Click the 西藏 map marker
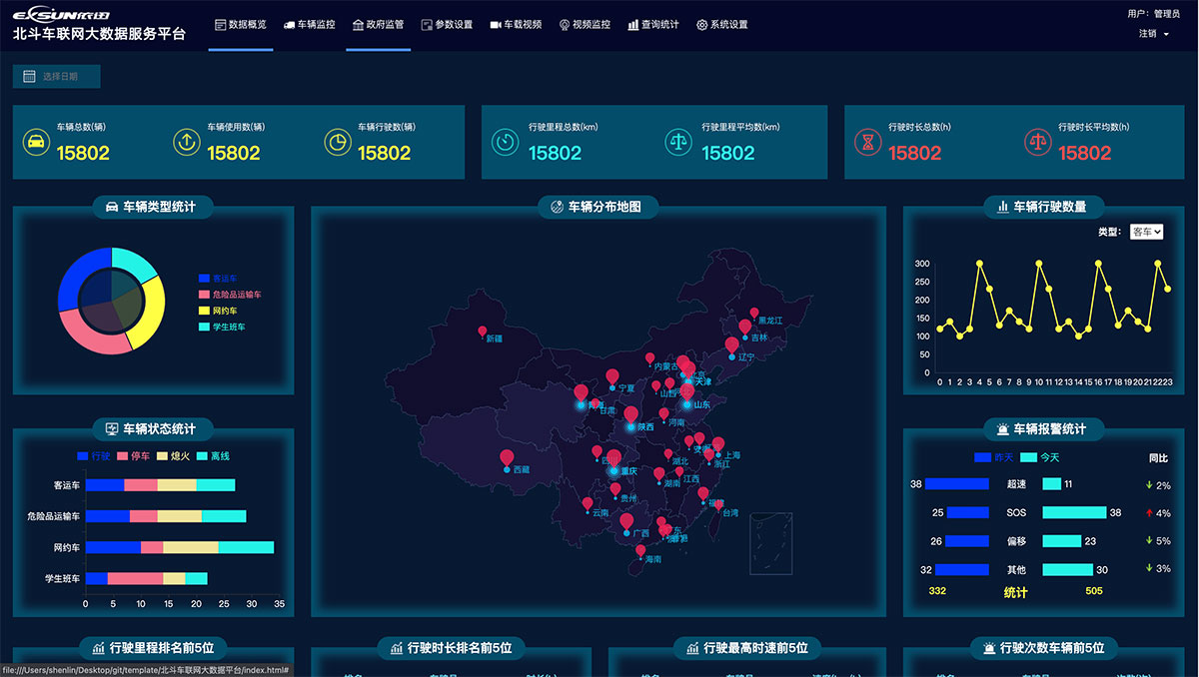 point(507,458)
